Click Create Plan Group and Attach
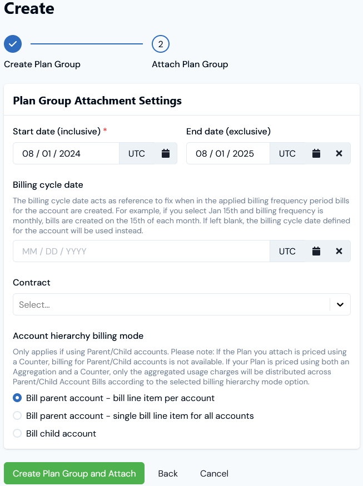Image resolution: width=363 pixels, height=486 pixels. (74, 473)
